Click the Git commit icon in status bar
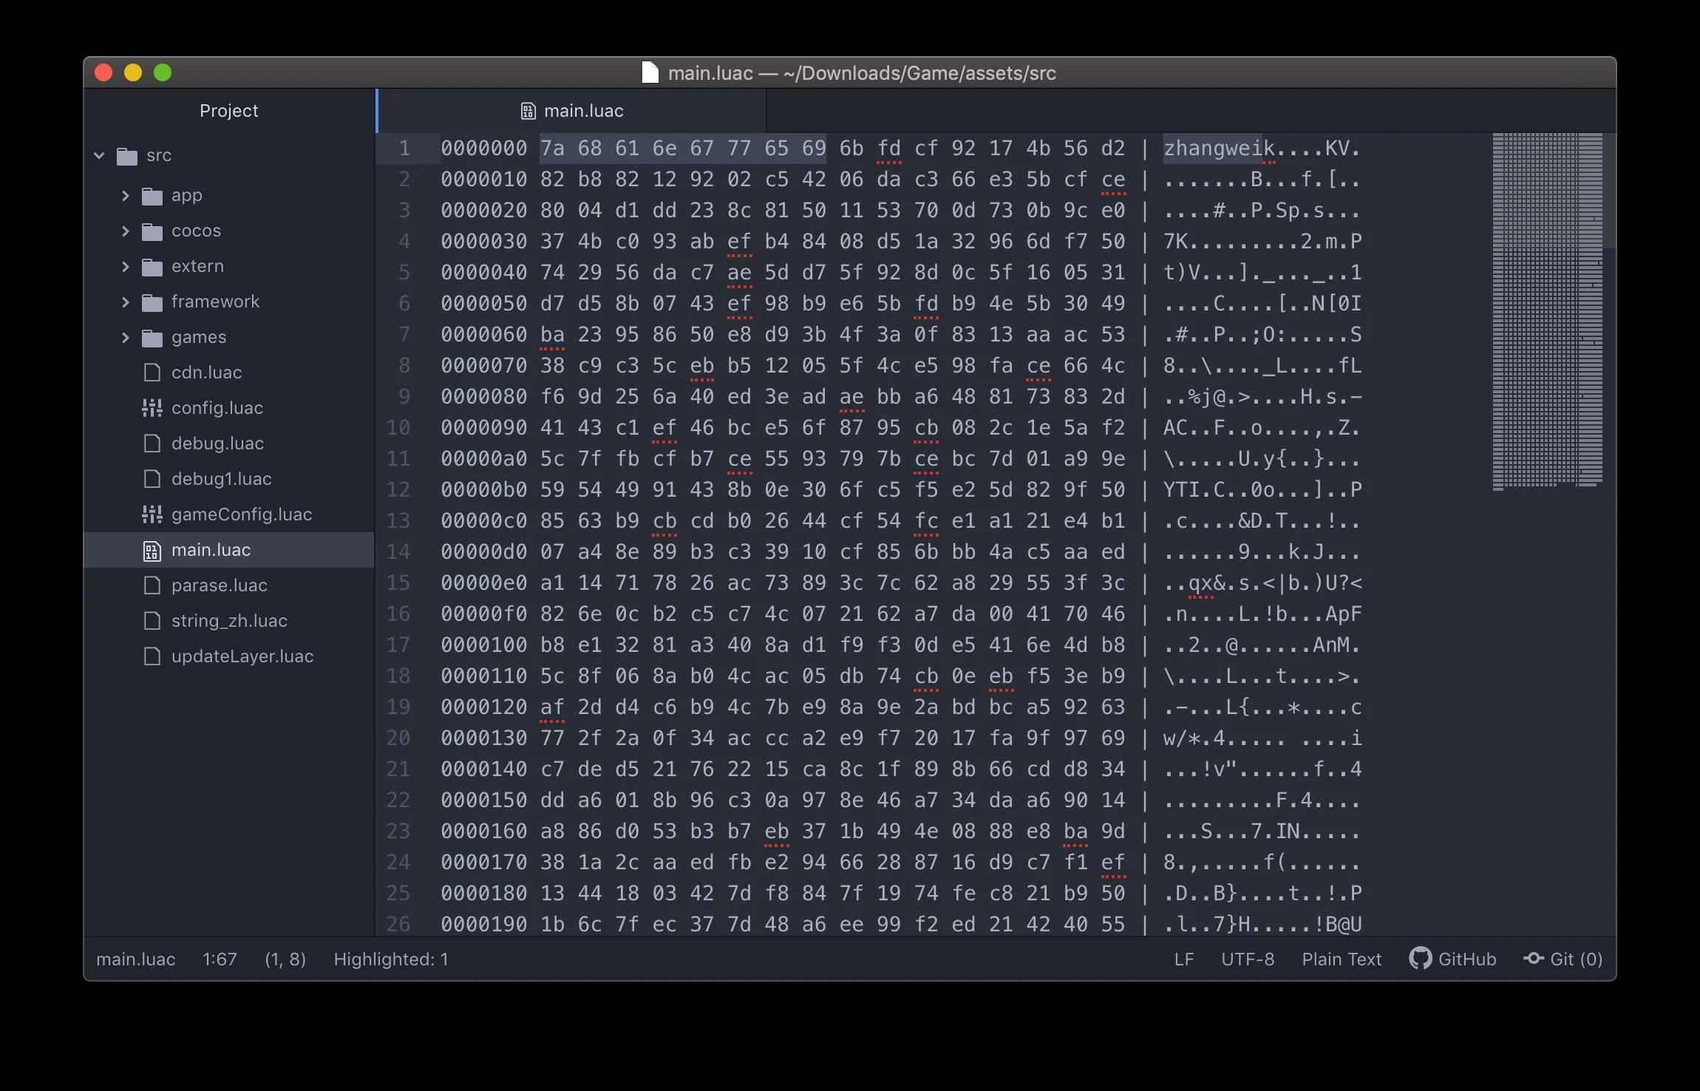 pyautogui.click(x=1533, y=959)
